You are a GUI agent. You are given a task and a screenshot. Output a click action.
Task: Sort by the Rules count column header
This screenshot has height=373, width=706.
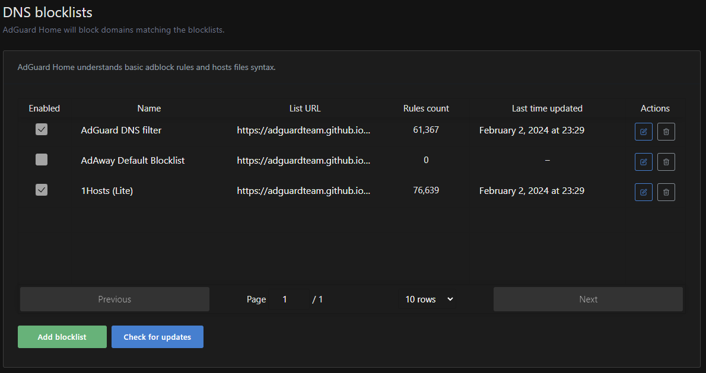(x=426, y=109)
